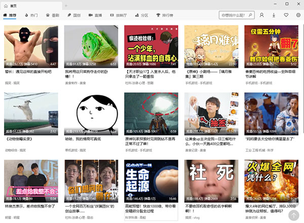Image resolution: width=304 pixels, height=223 pixels.
Task: Click the 《动物倒霉实录》 video title
Action: (x=20, y=139)
